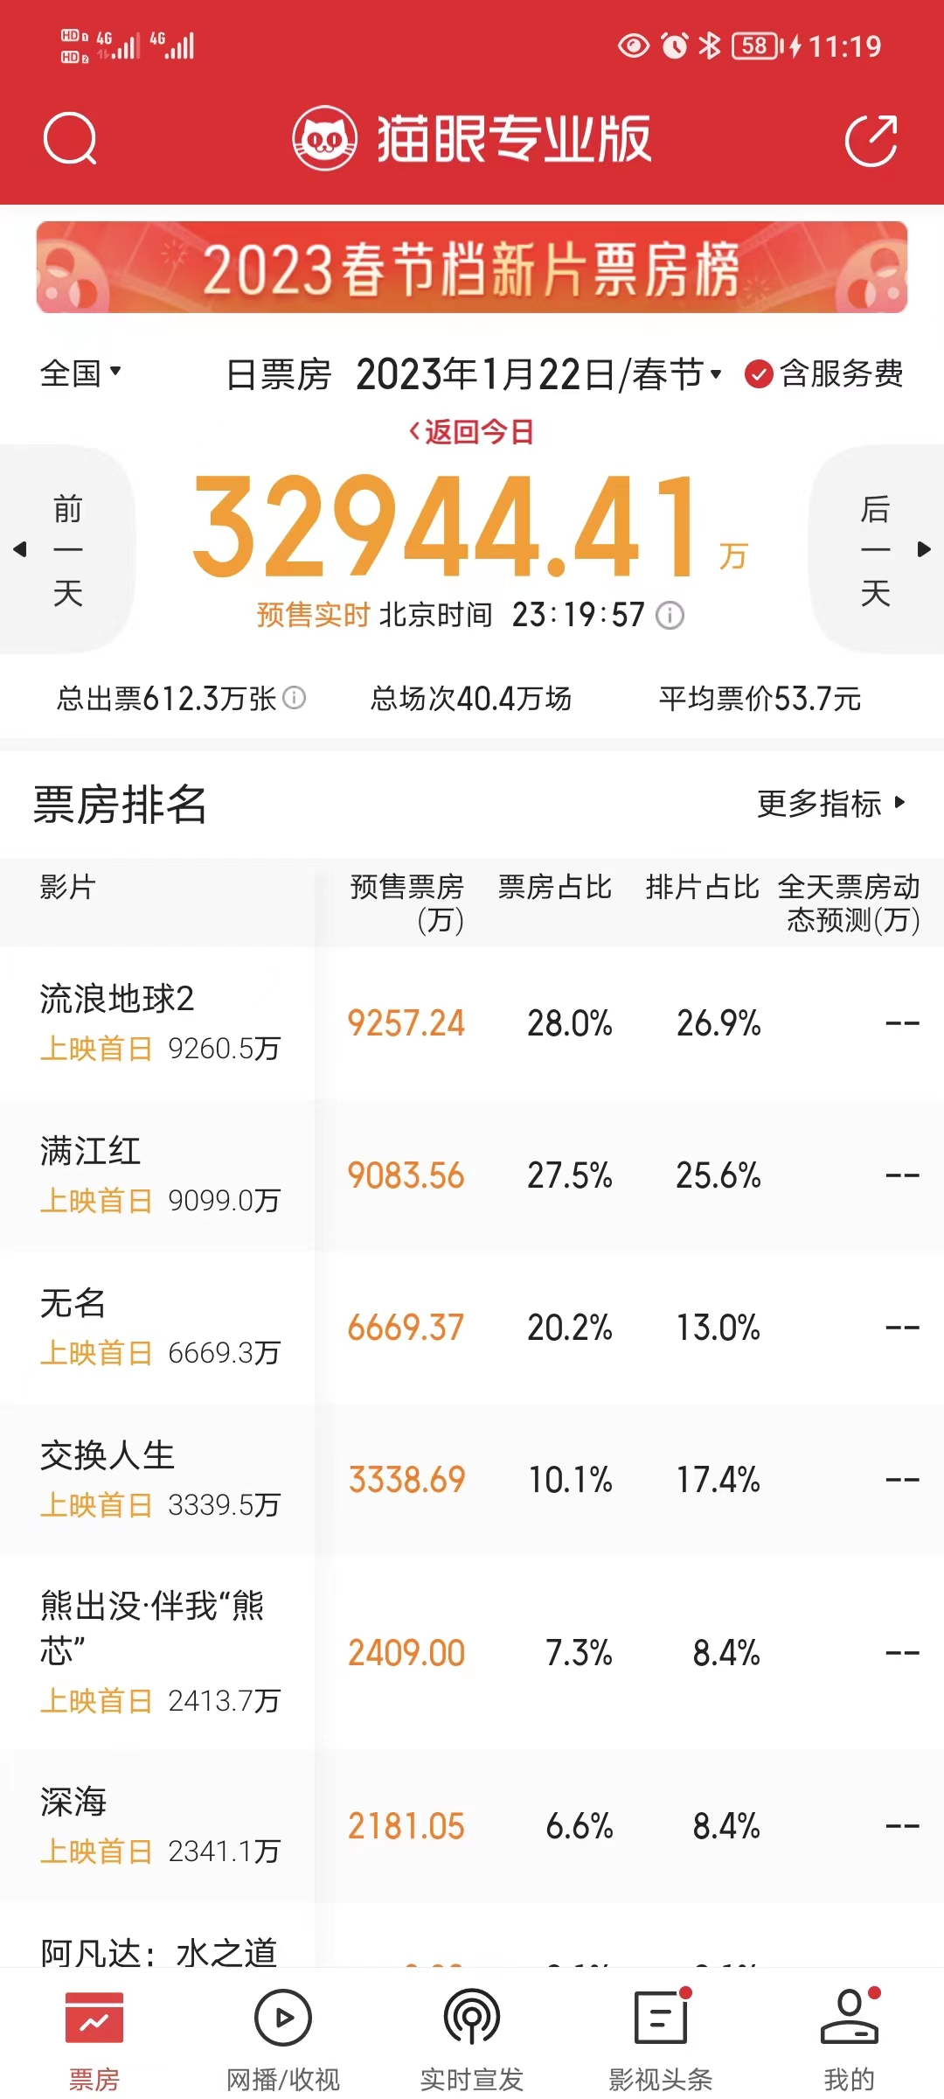Tap the share icon in header
Screen dimensions: 944x2099
(871, 140)
